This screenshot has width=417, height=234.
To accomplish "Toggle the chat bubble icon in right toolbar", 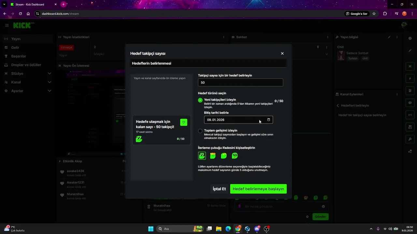I will tap(410, 103).
